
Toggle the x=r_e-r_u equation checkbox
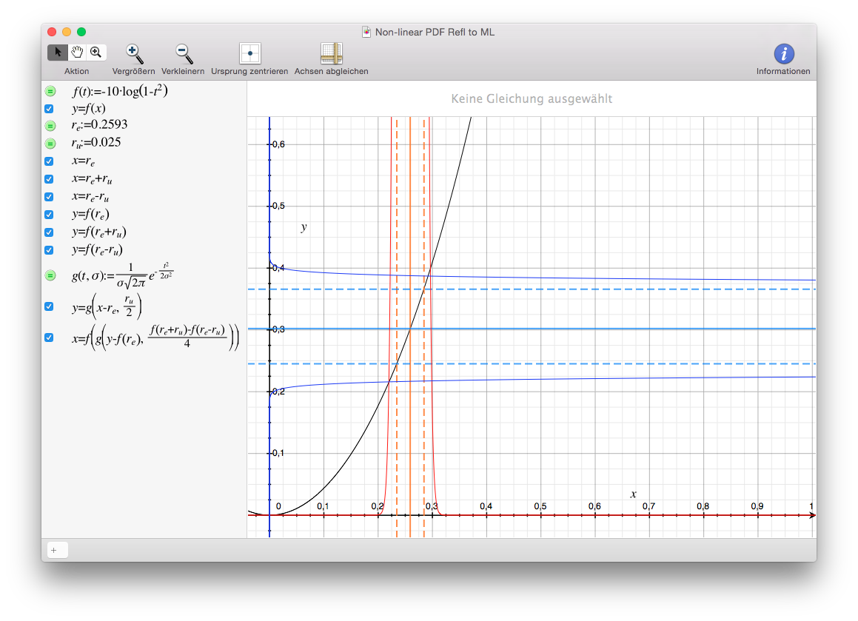pos(50,196)
